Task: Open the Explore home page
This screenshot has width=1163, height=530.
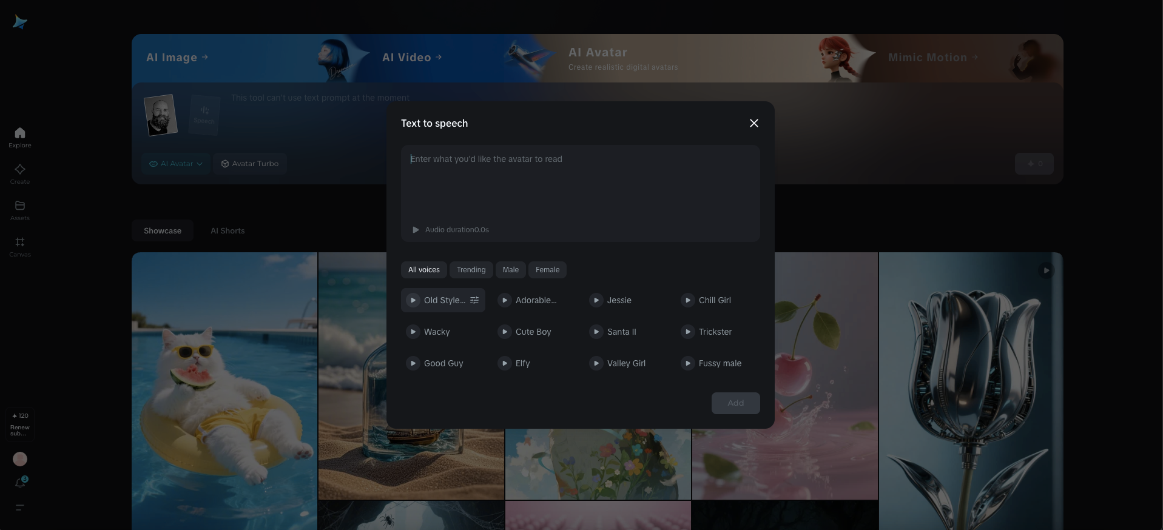Action: [x=20, y=137]
